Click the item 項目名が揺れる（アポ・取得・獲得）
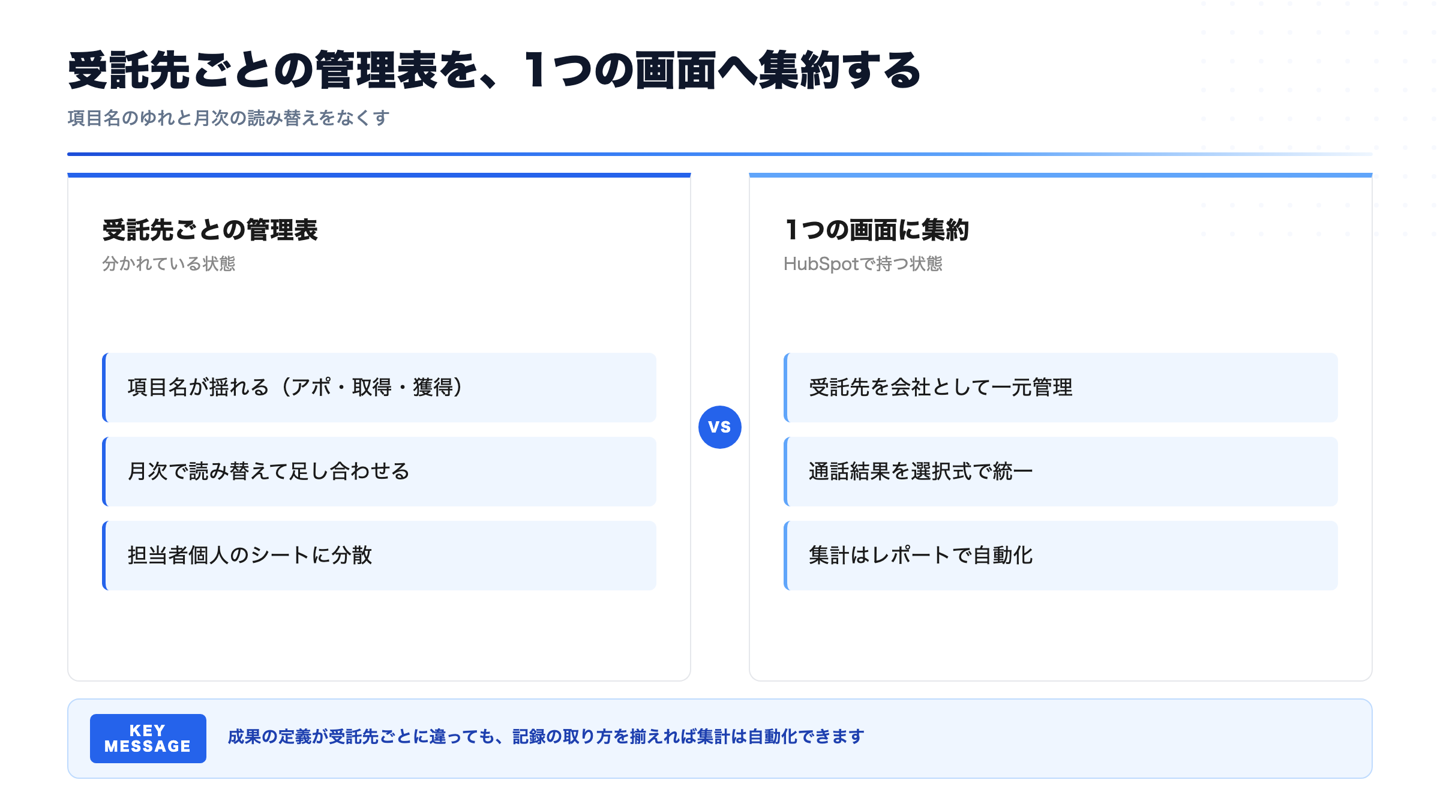This screenshot has height=810, width=1440. tap(379, 388)
